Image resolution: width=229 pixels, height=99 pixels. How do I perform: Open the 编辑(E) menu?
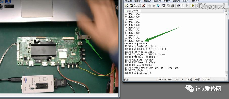point(138,1)
